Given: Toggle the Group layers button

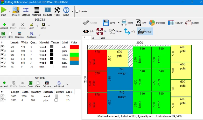Looking at the screenshot, I should pyautogui.click(x=145, y=31).
